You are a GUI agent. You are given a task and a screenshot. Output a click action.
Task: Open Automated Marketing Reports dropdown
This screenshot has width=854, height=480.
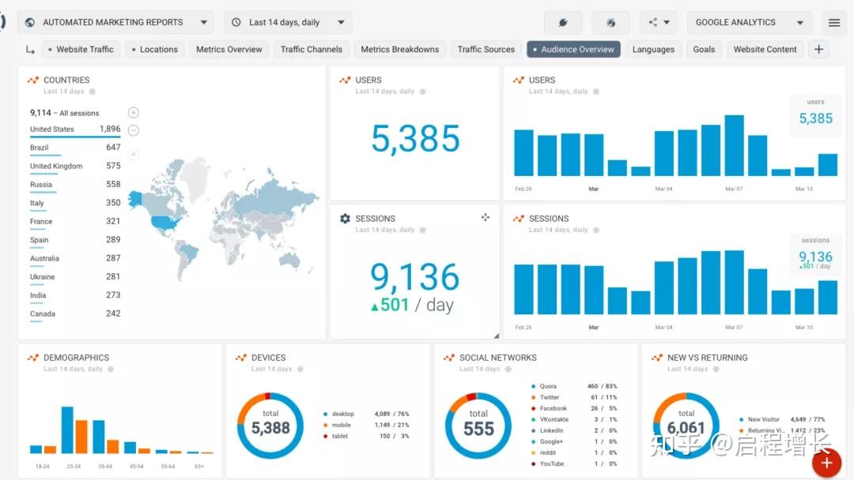115,22
